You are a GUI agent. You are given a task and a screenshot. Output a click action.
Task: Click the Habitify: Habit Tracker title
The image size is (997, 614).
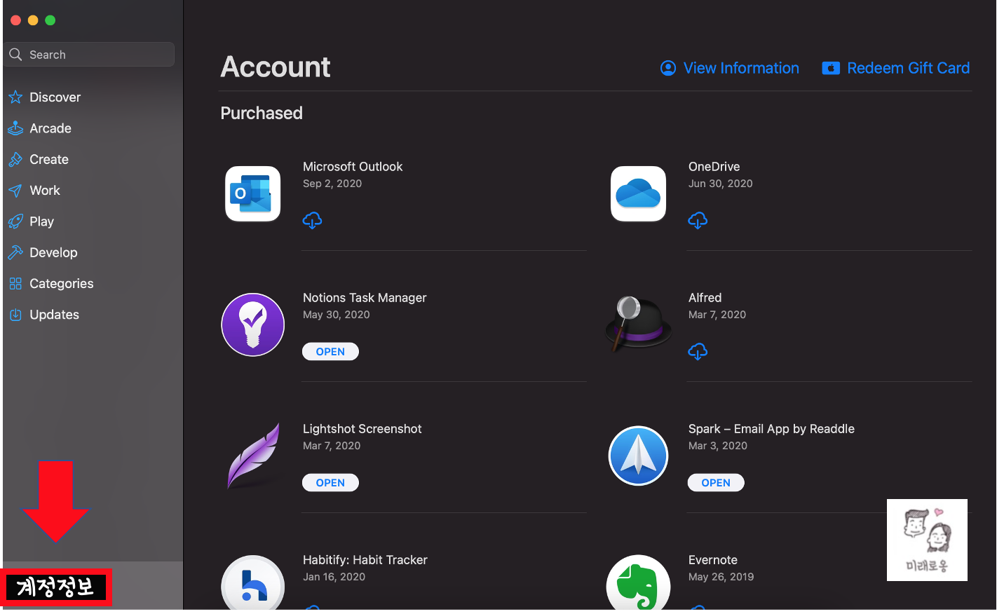point(365,560)
